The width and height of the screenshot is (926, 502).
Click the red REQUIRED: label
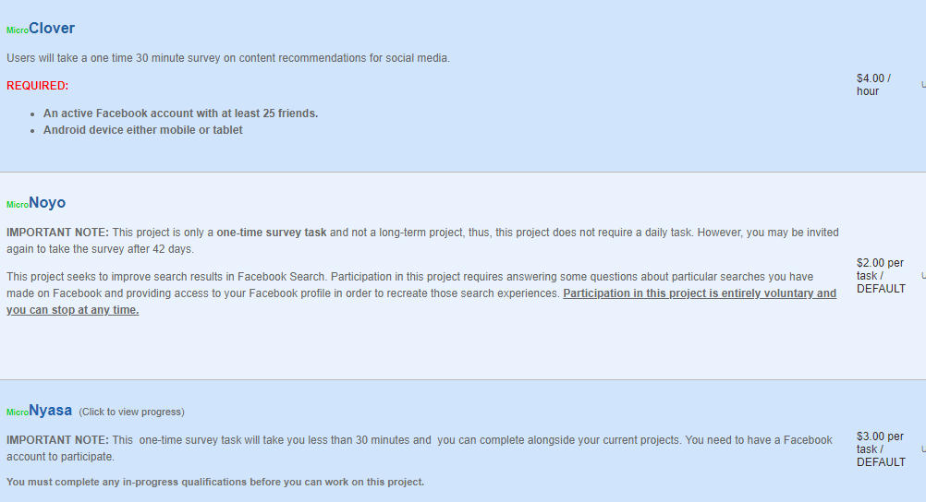[37, 86]
